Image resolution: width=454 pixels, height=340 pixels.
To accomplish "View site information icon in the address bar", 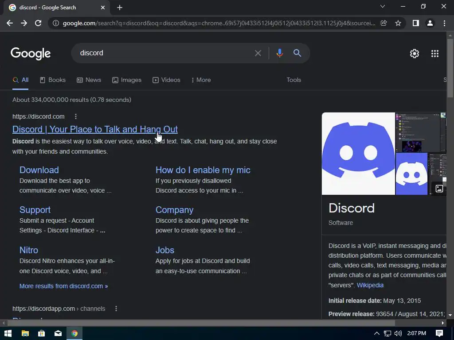I will pyautogui.click(x=55, y=23).
